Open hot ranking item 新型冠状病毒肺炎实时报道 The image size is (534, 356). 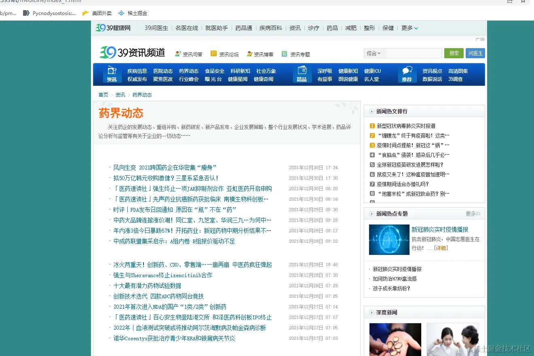point(406,126)
